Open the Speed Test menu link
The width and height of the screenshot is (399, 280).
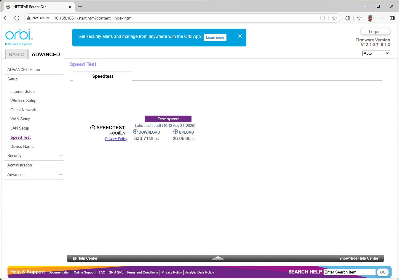point(21,137)
